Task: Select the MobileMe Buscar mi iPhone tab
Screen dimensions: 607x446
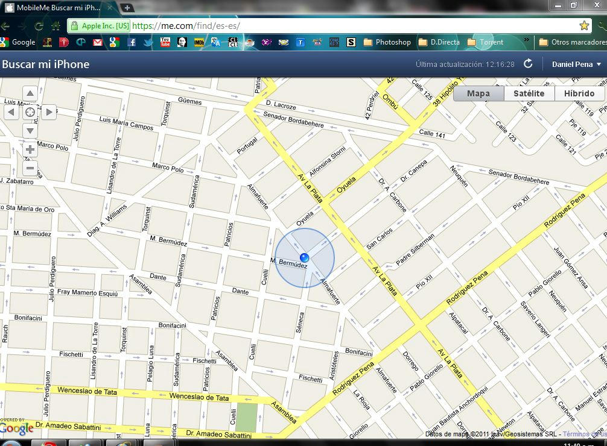Action: [x=58, y=7]
